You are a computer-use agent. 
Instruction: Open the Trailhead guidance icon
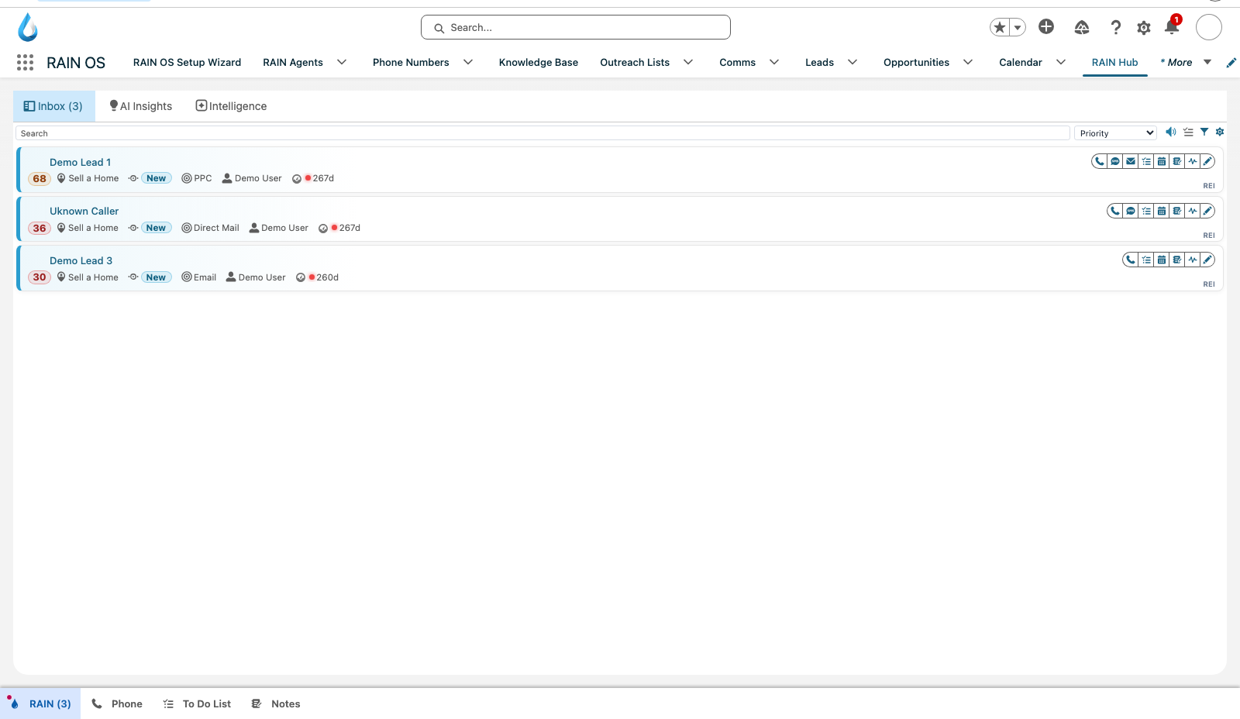(1082, 27)
